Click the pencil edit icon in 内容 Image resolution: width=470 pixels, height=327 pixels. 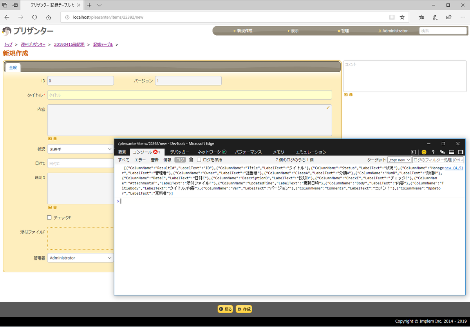pos(328,108)
